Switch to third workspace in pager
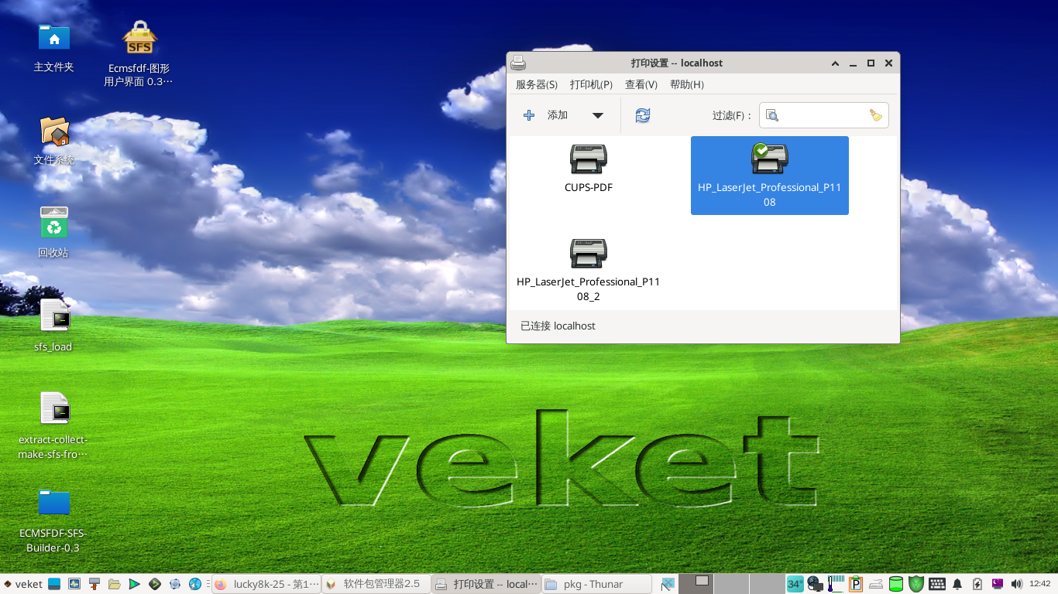This screenshot has width=1058, height=594. [x=767, y=584]
